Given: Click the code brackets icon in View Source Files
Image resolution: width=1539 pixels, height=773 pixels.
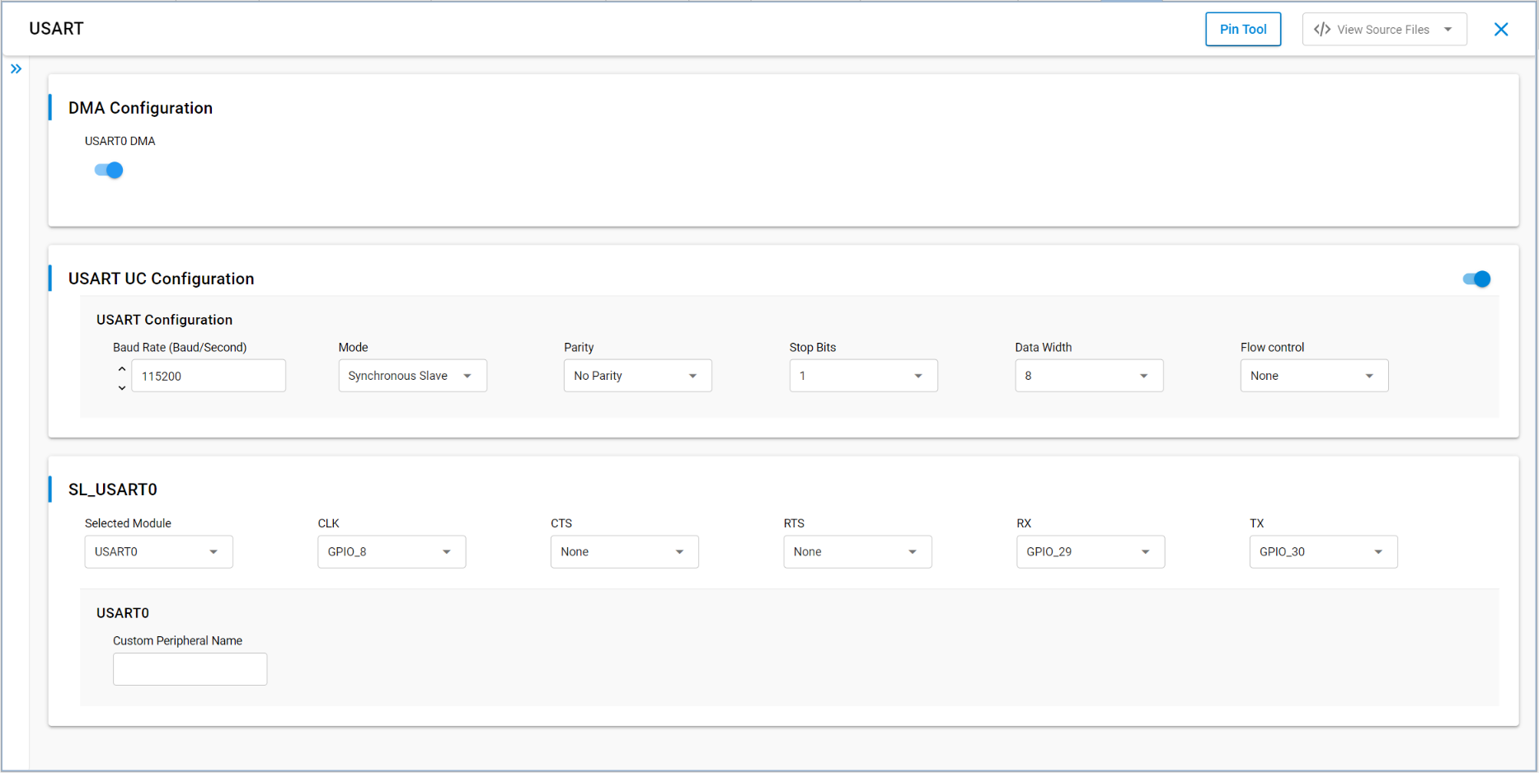Looking at the screenshot, I should pyautogui.click(x=1322, y=30).
